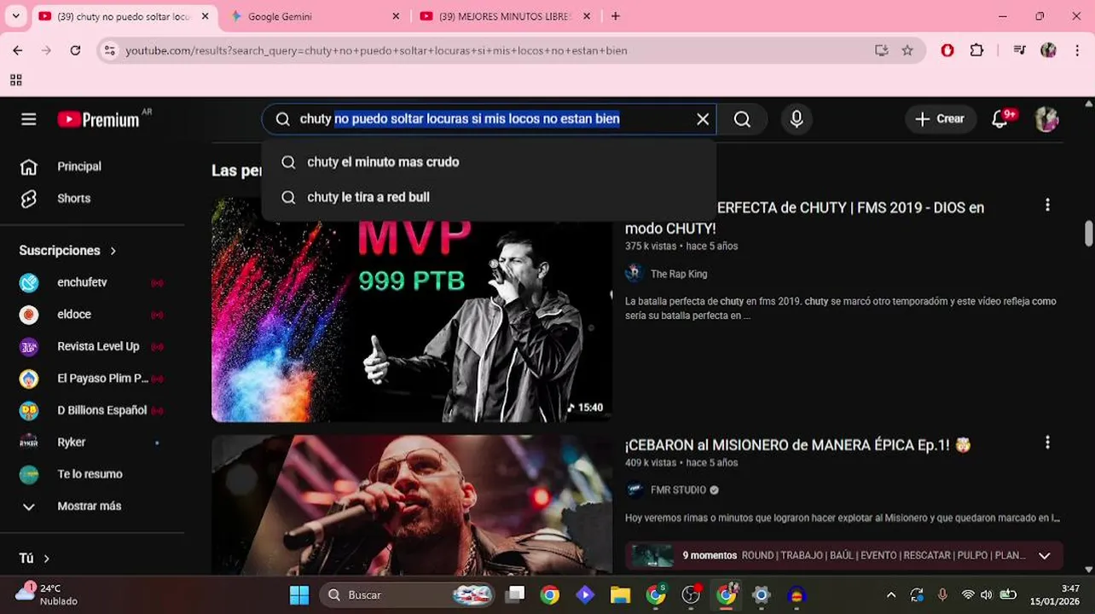Open options menu for the Misionero video
This screenshot has width=1095, height=614.
pyautogui.click(x=1047, y=443)
